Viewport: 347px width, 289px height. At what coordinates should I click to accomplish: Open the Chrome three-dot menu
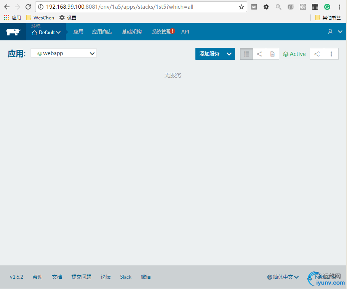pos(339,7)
